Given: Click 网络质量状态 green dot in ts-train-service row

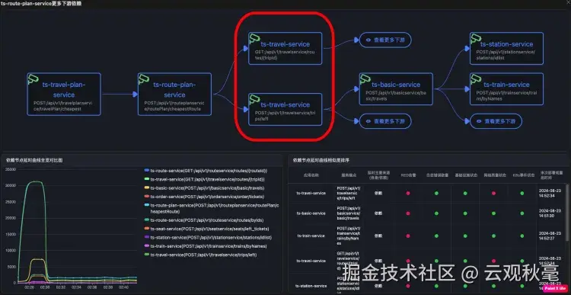Looking at the screenshot, I should (493, 236).
